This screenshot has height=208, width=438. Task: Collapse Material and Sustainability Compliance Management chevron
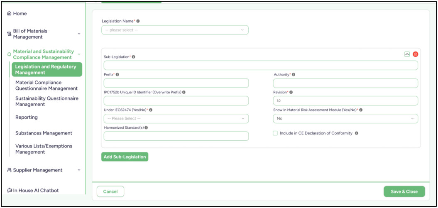tap(79, 54)
